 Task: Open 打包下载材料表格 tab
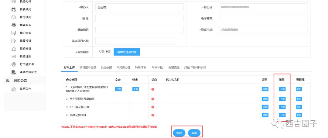coord(195,67)
